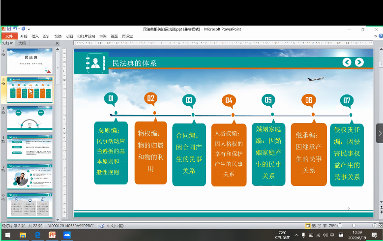Switch to the 开始 ribbon tab
This screenshot has width=383, height=241.
[24, 36]
